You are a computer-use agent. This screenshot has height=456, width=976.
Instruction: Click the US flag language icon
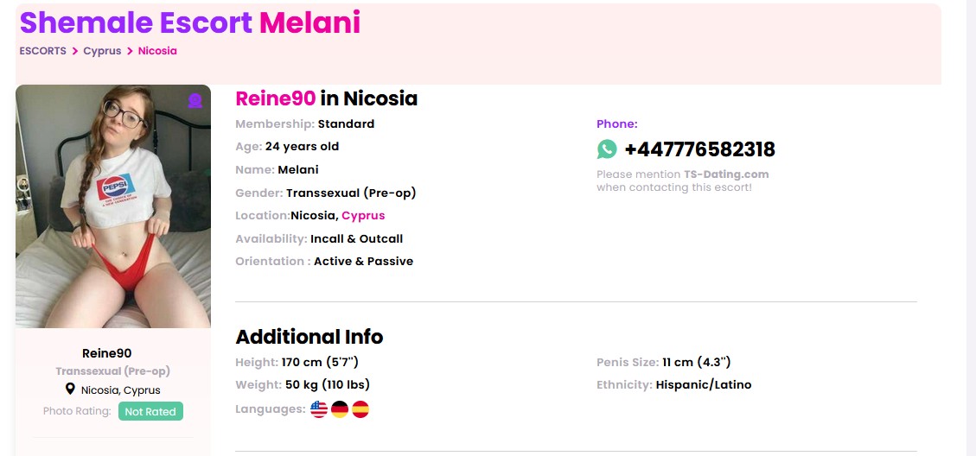(319, 409)
